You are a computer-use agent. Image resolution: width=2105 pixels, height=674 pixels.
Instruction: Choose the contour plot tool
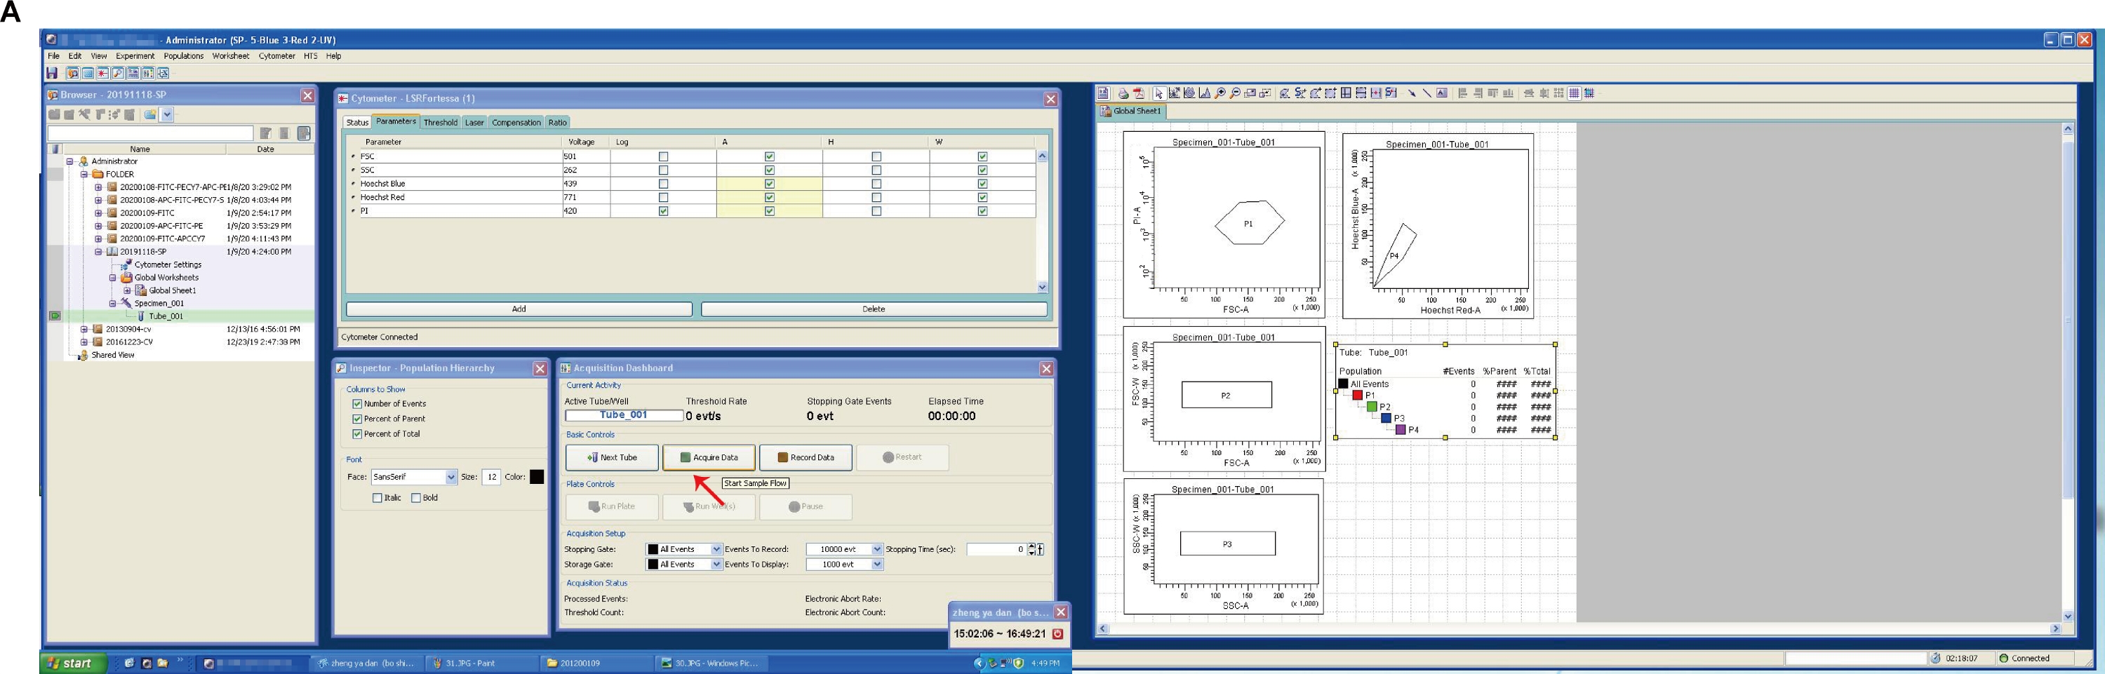click(1190, 93)
